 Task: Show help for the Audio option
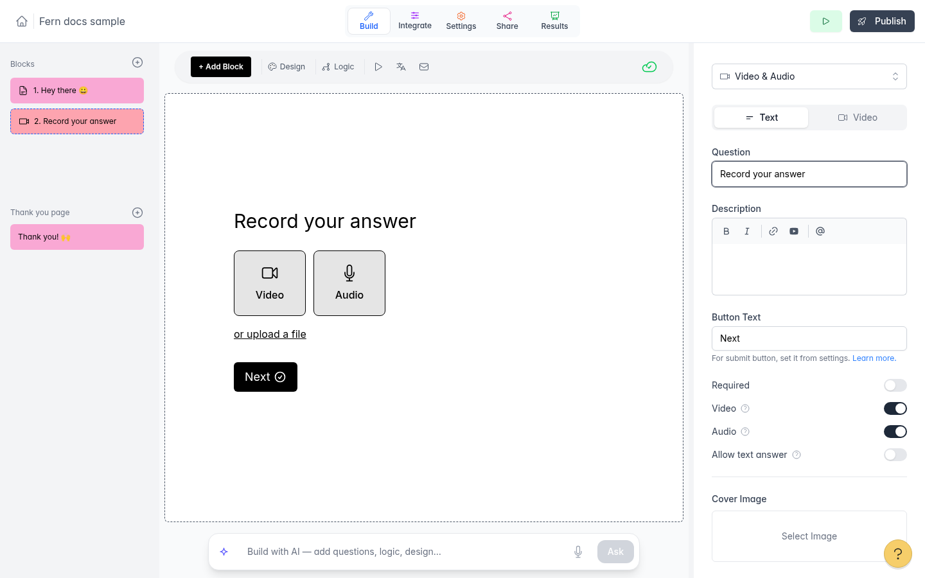(x=745, y=432)
